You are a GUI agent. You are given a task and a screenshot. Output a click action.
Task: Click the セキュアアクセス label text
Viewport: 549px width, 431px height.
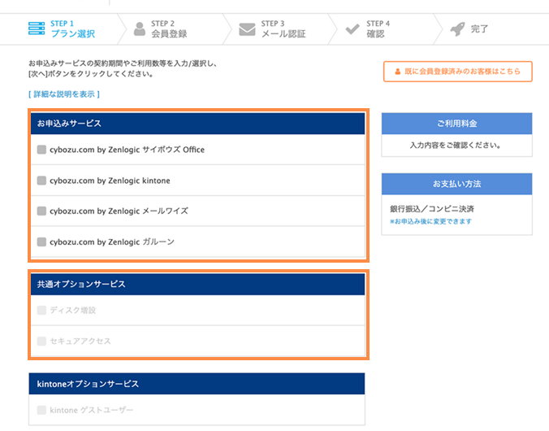click(80, 342)
